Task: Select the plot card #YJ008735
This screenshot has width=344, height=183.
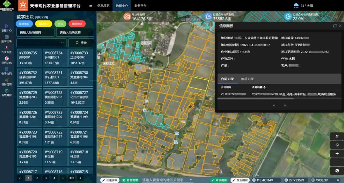Action: tap(29, 58)
